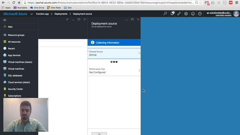This screenshot has height=135, width=240.
Task: Click the Security Center shield icon
Action: [x=5, y=89]
